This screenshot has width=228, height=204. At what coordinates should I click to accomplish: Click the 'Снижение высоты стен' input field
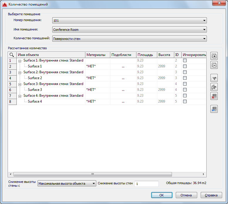(146, 184)
